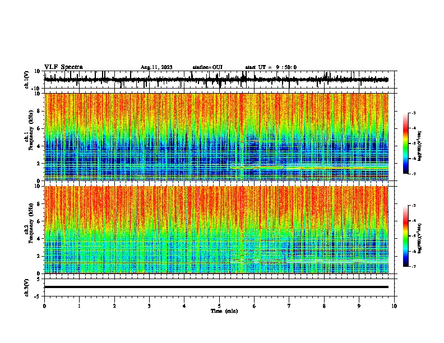This screenshot has width=444, height=343.
Task: Click the ch.2 colorbar log(PSD) label
Action: (420, 238)
